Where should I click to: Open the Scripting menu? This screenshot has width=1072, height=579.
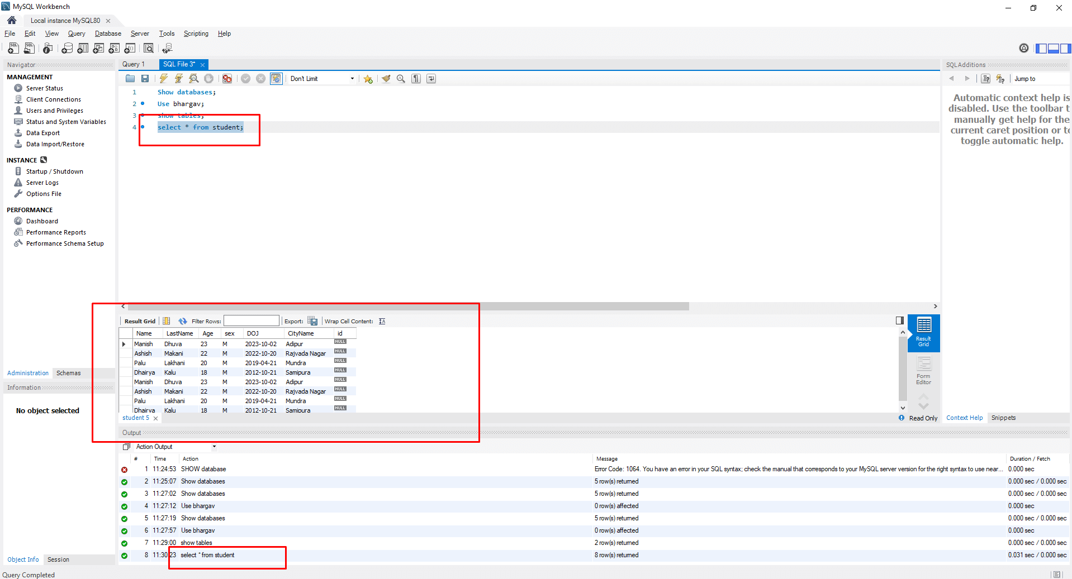pyautogui.click(x=196, y=34)
